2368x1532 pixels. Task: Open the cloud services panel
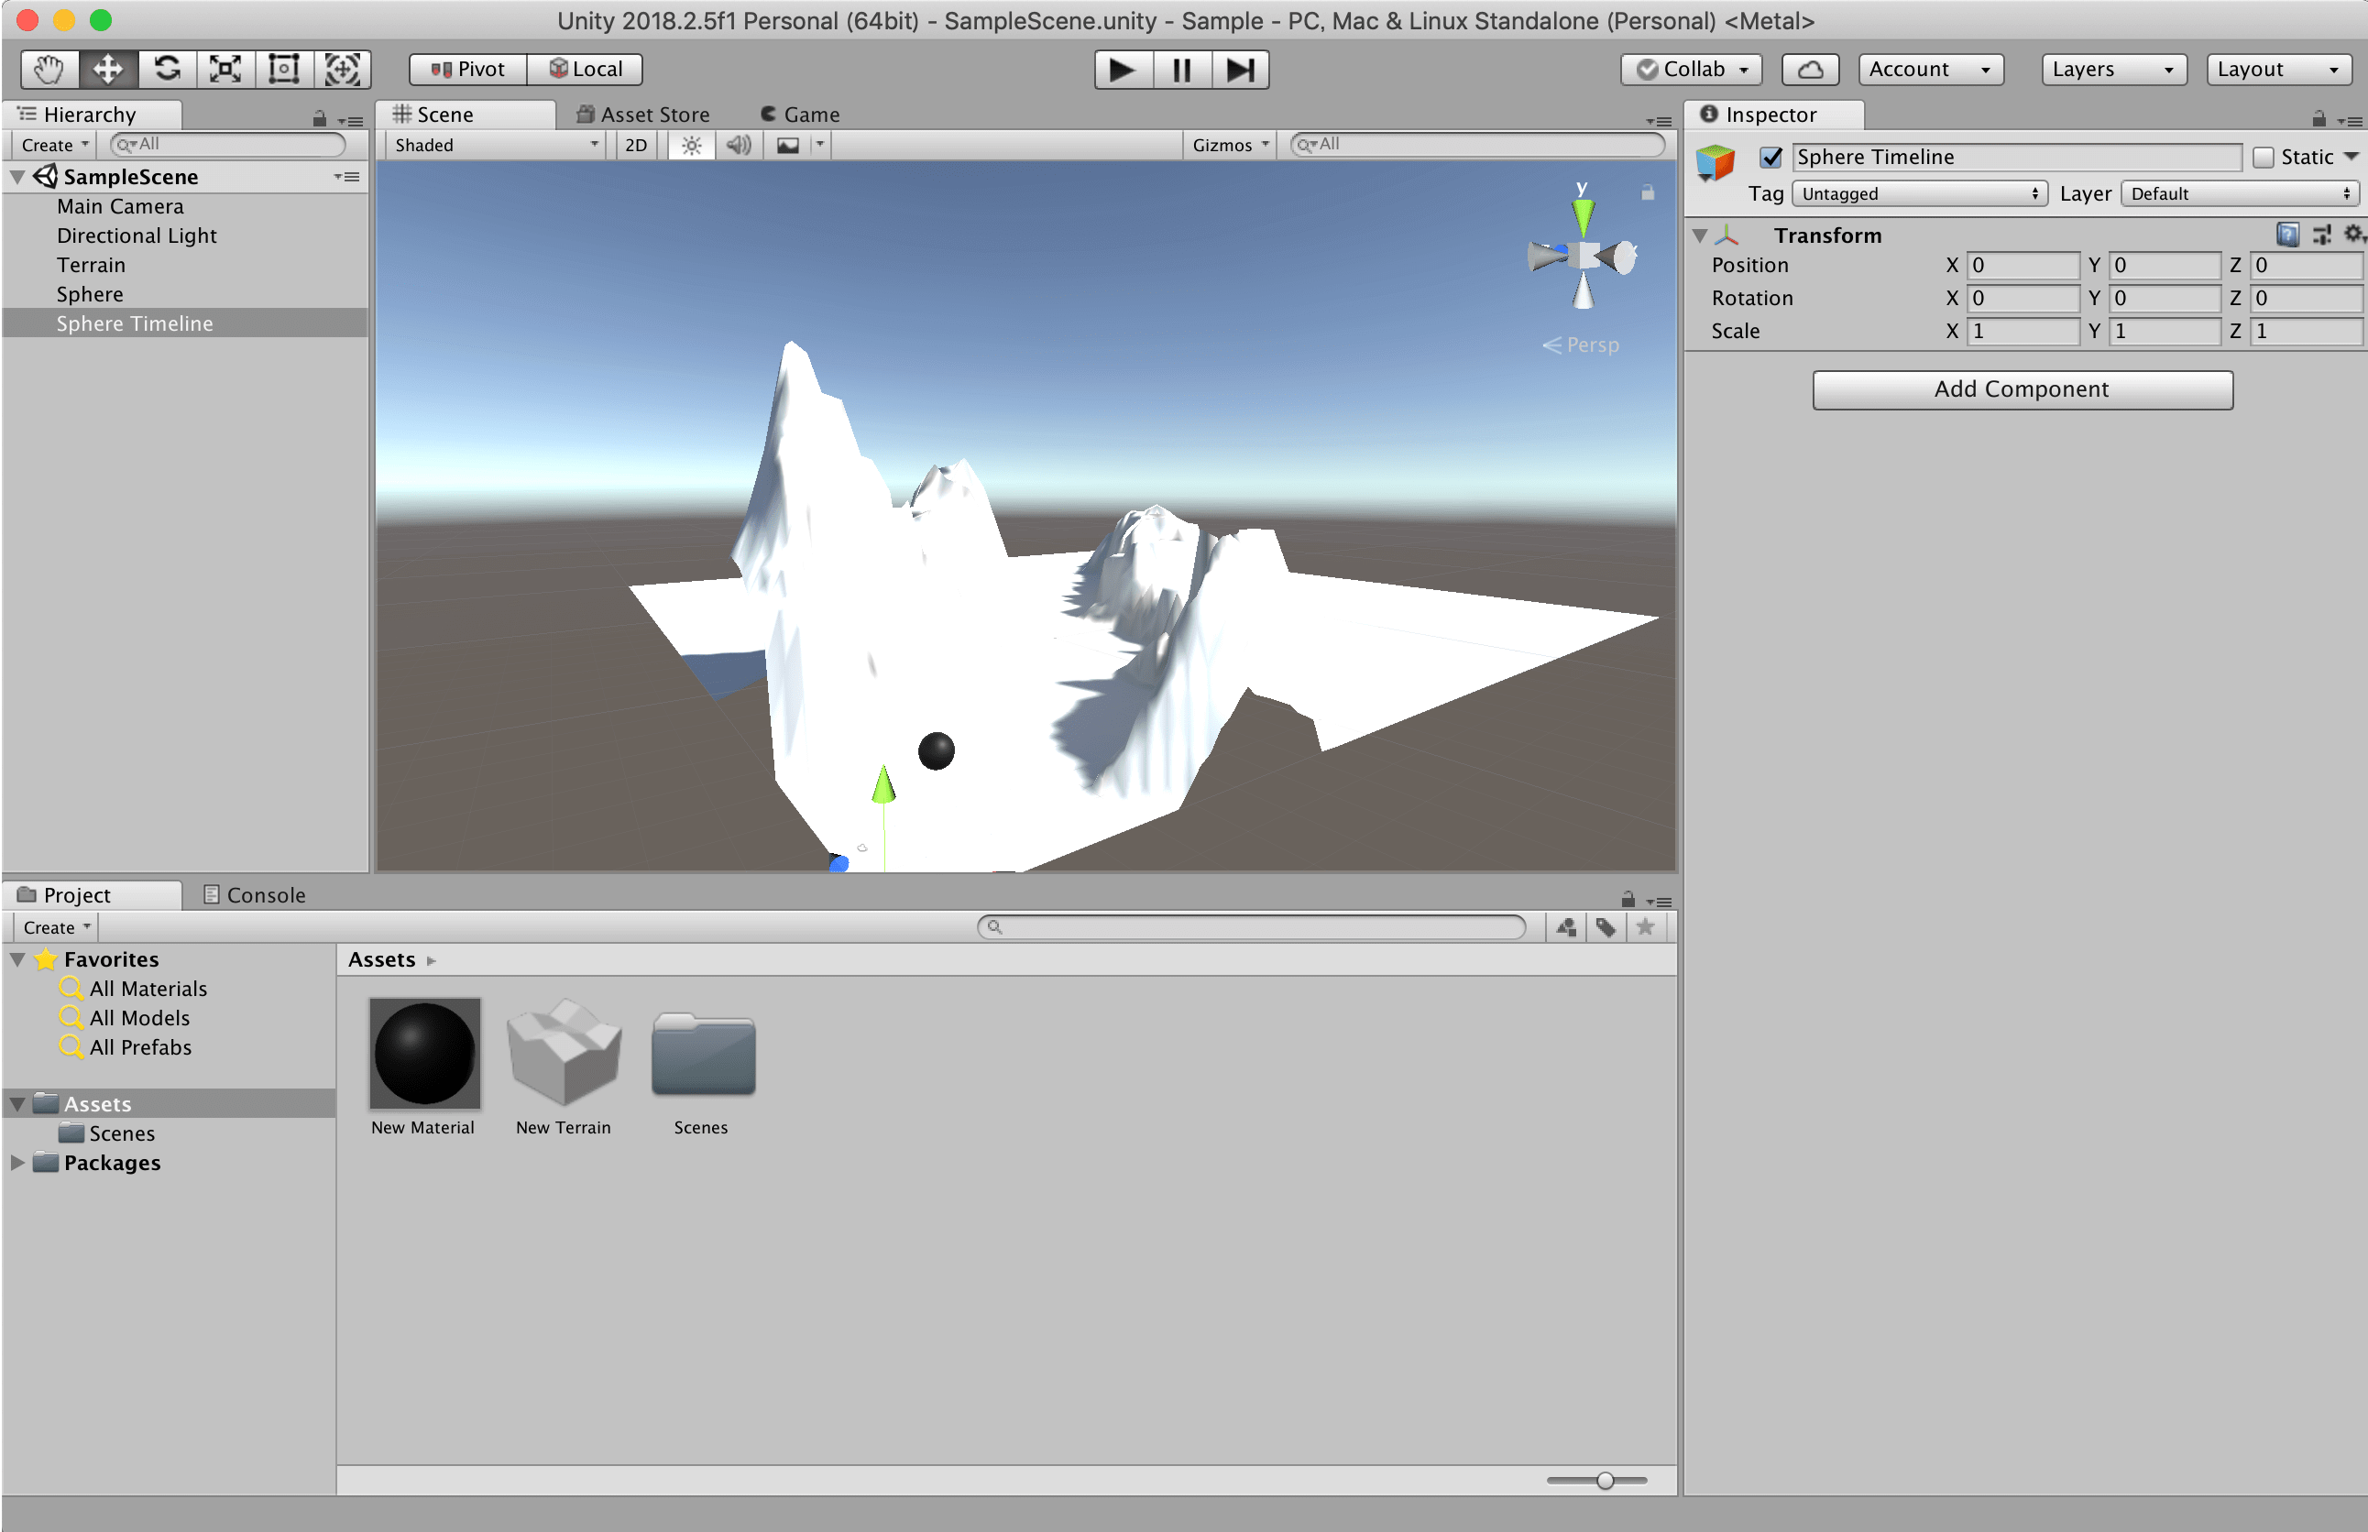[1810, 70]
